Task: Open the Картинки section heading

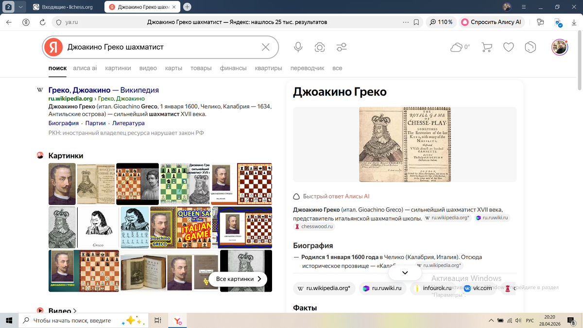Action: point(66,155)
